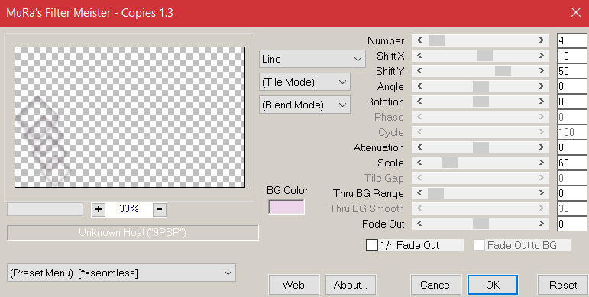This screenshot has height=297, width=589.
Task: Decrease Scale with left arrow
Action: coord(419,163)
